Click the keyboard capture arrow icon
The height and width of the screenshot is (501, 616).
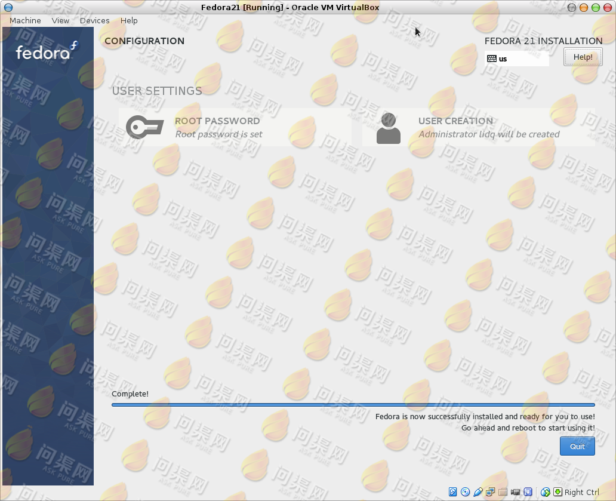coord(558,492)
